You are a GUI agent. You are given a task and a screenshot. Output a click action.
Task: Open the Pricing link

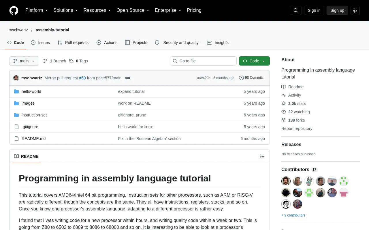(194, 10)
